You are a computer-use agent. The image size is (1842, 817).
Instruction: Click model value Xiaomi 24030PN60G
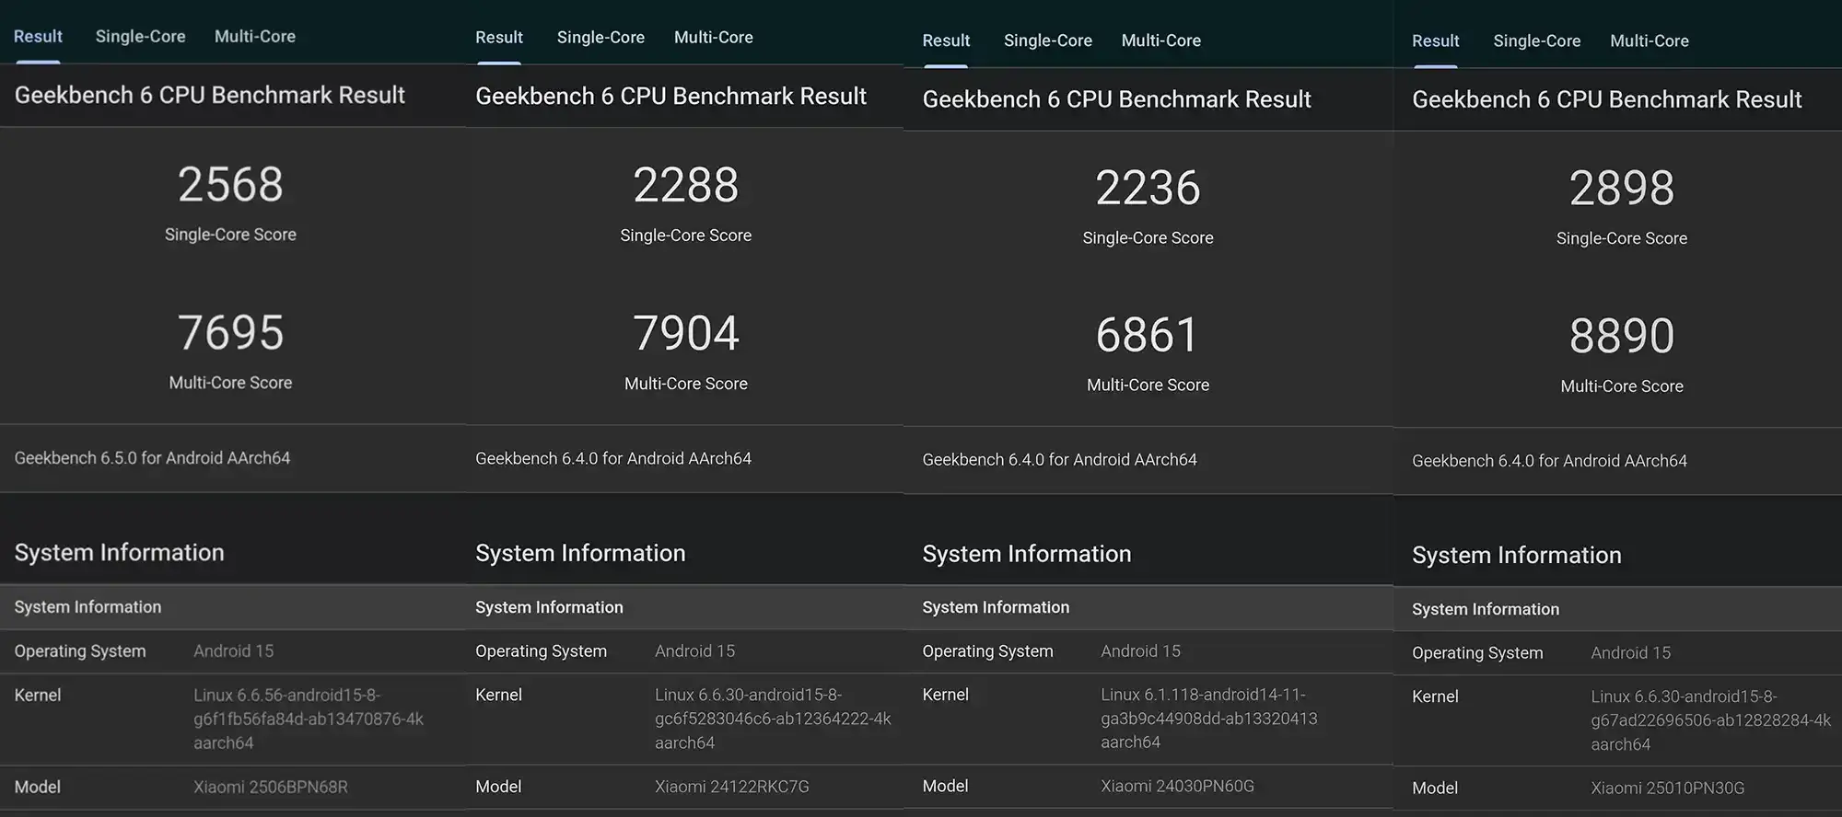coord(1177,786)
